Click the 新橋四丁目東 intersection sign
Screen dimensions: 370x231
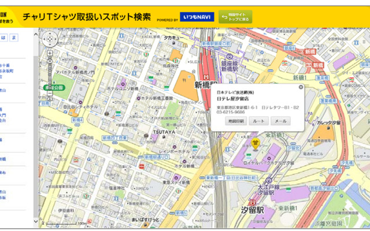(x=114, y=138)
